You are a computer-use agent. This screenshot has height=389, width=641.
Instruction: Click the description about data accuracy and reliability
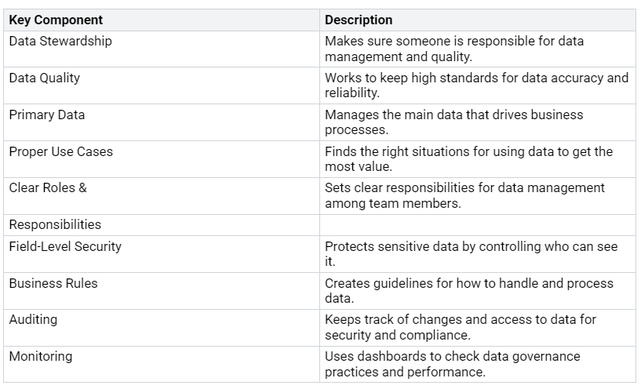[x=476, y=85]
